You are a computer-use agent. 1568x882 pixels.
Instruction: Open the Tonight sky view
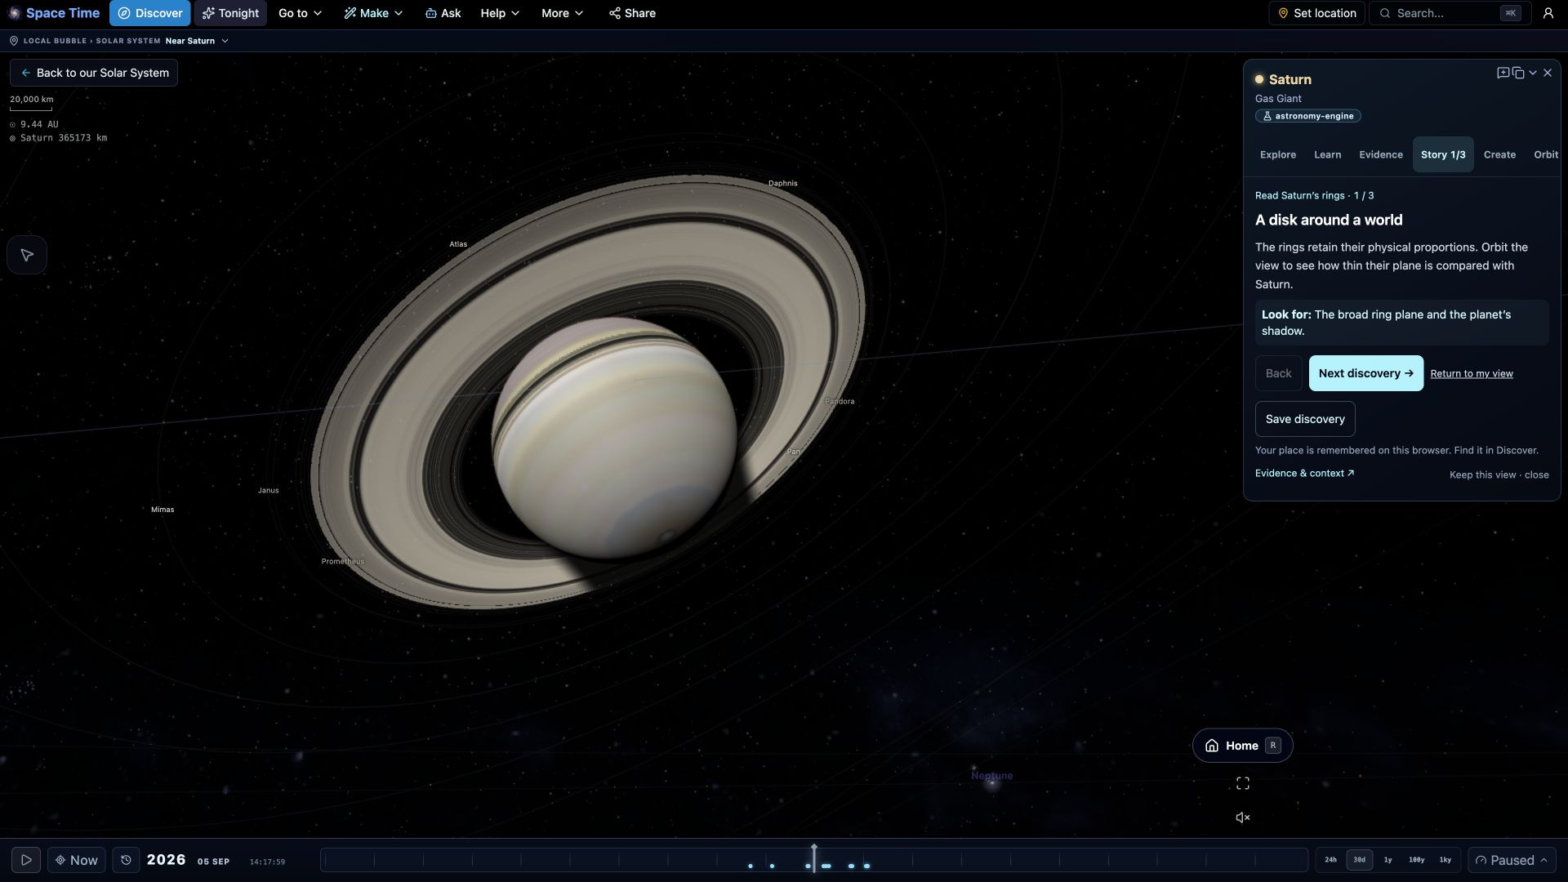(230, 13)
